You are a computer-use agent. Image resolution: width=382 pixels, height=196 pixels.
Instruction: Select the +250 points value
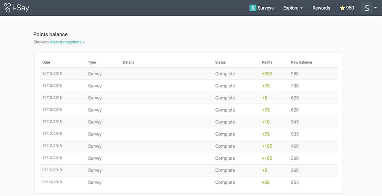[267, 74]
